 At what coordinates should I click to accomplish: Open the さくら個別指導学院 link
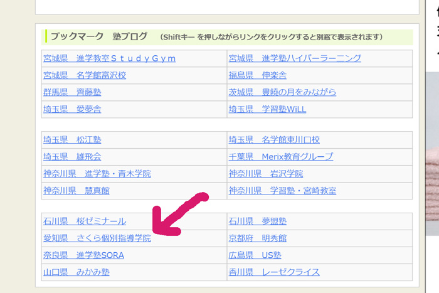(97, 238)
